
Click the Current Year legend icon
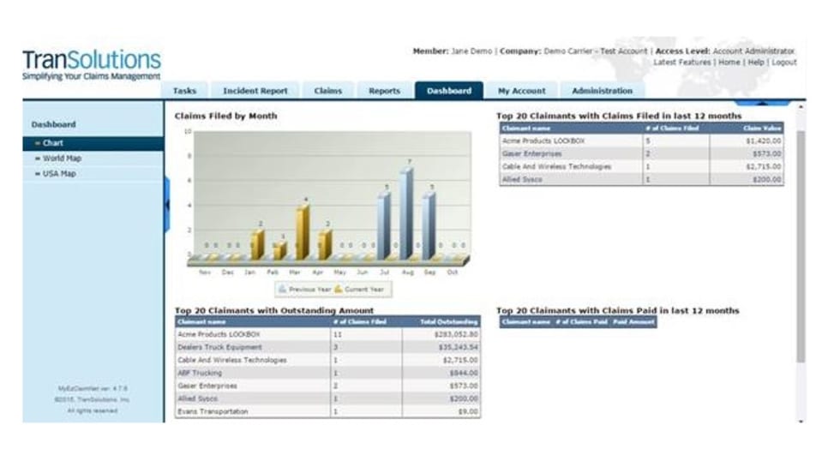[339, 290]
